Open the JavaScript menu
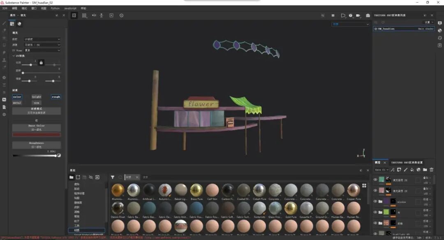444x240 pixels. pos(70,9)
